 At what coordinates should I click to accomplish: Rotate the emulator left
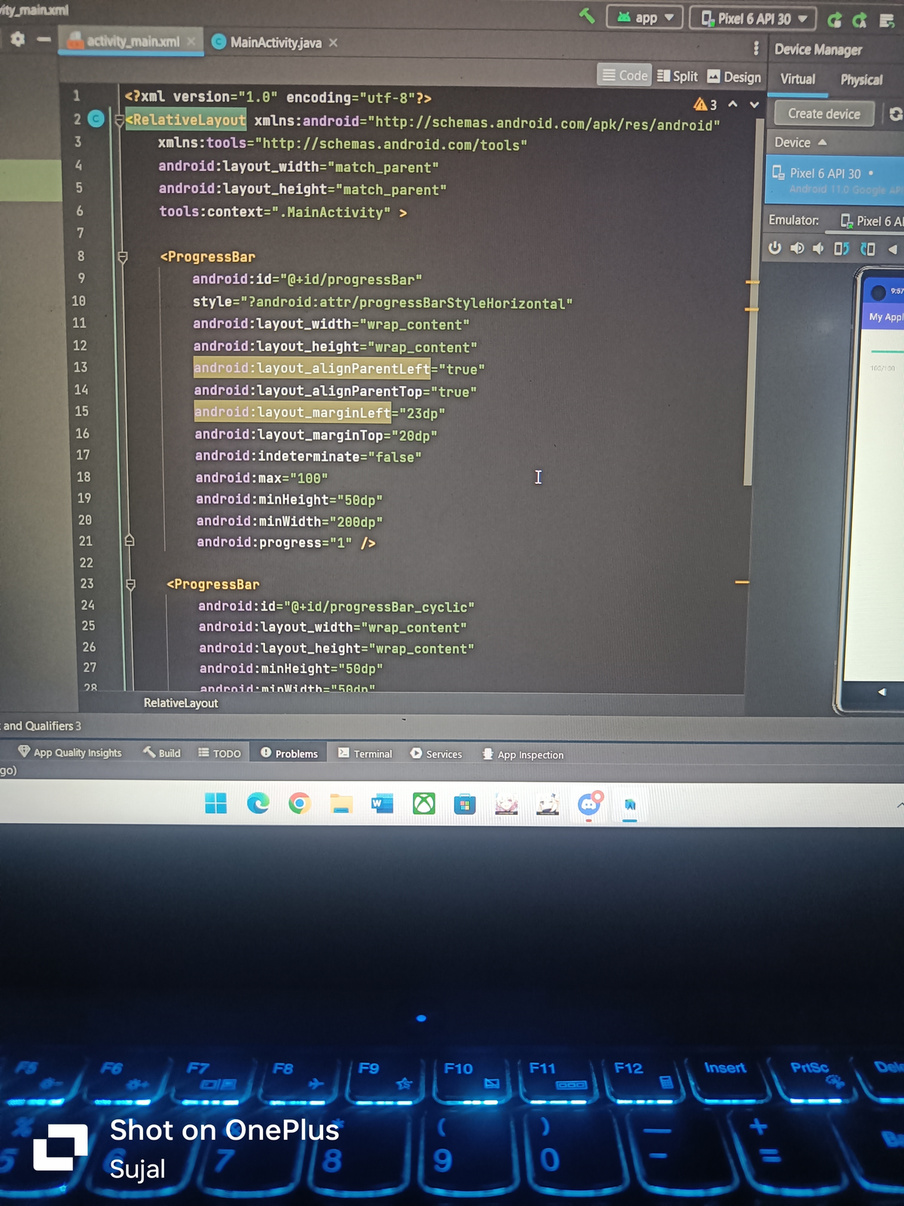[841, 249]
